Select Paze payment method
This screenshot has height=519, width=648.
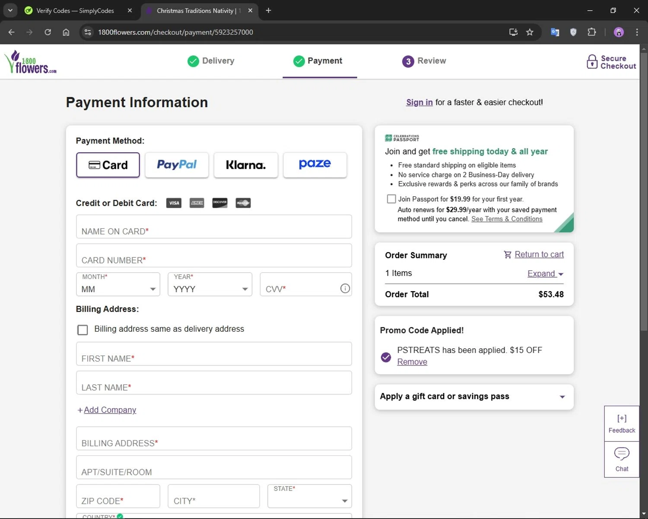tap(315, 165)
